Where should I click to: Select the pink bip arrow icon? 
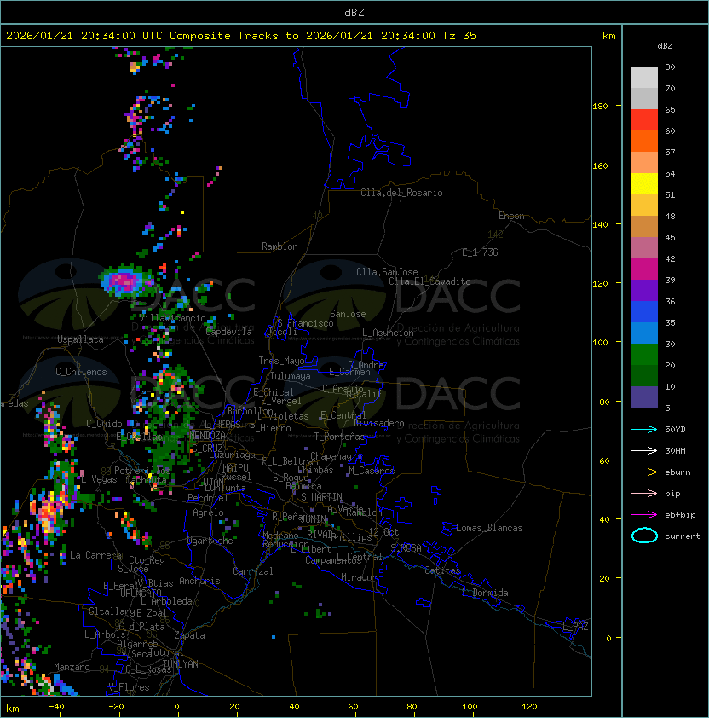(644, 493)
